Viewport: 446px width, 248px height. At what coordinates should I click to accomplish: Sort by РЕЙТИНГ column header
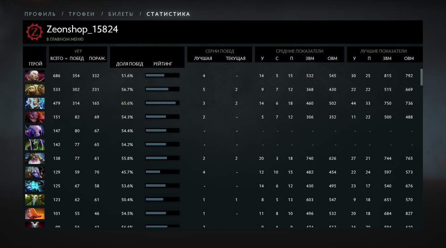[163, 64]
